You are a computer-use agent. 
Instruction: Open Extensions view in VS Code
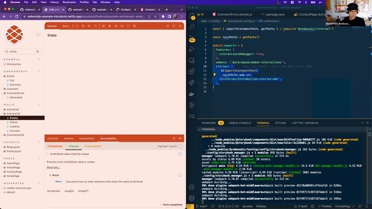(x=192, y=71)
